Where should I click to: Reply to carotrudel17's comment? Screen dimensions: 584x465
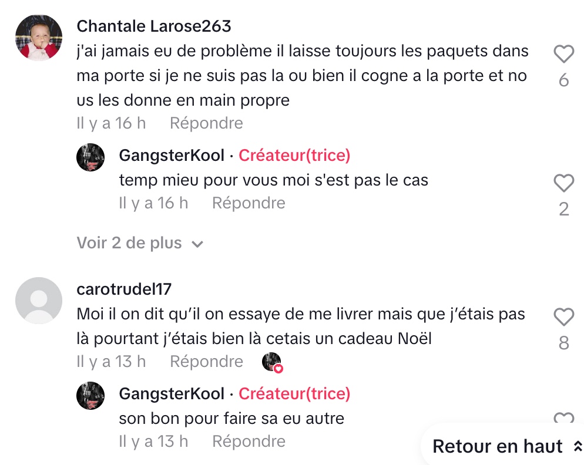click(206, 362)
